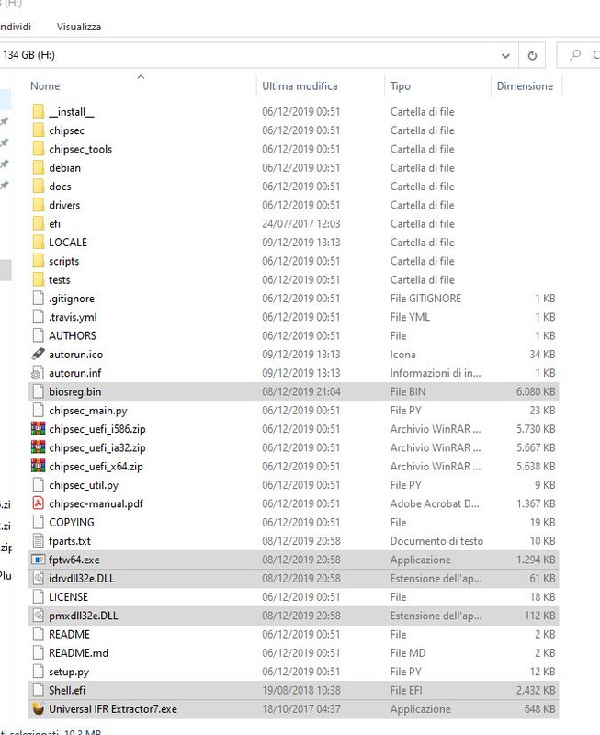Open the Visualizza ribbon tab
The image size is (600, 735).
[79, 27]
